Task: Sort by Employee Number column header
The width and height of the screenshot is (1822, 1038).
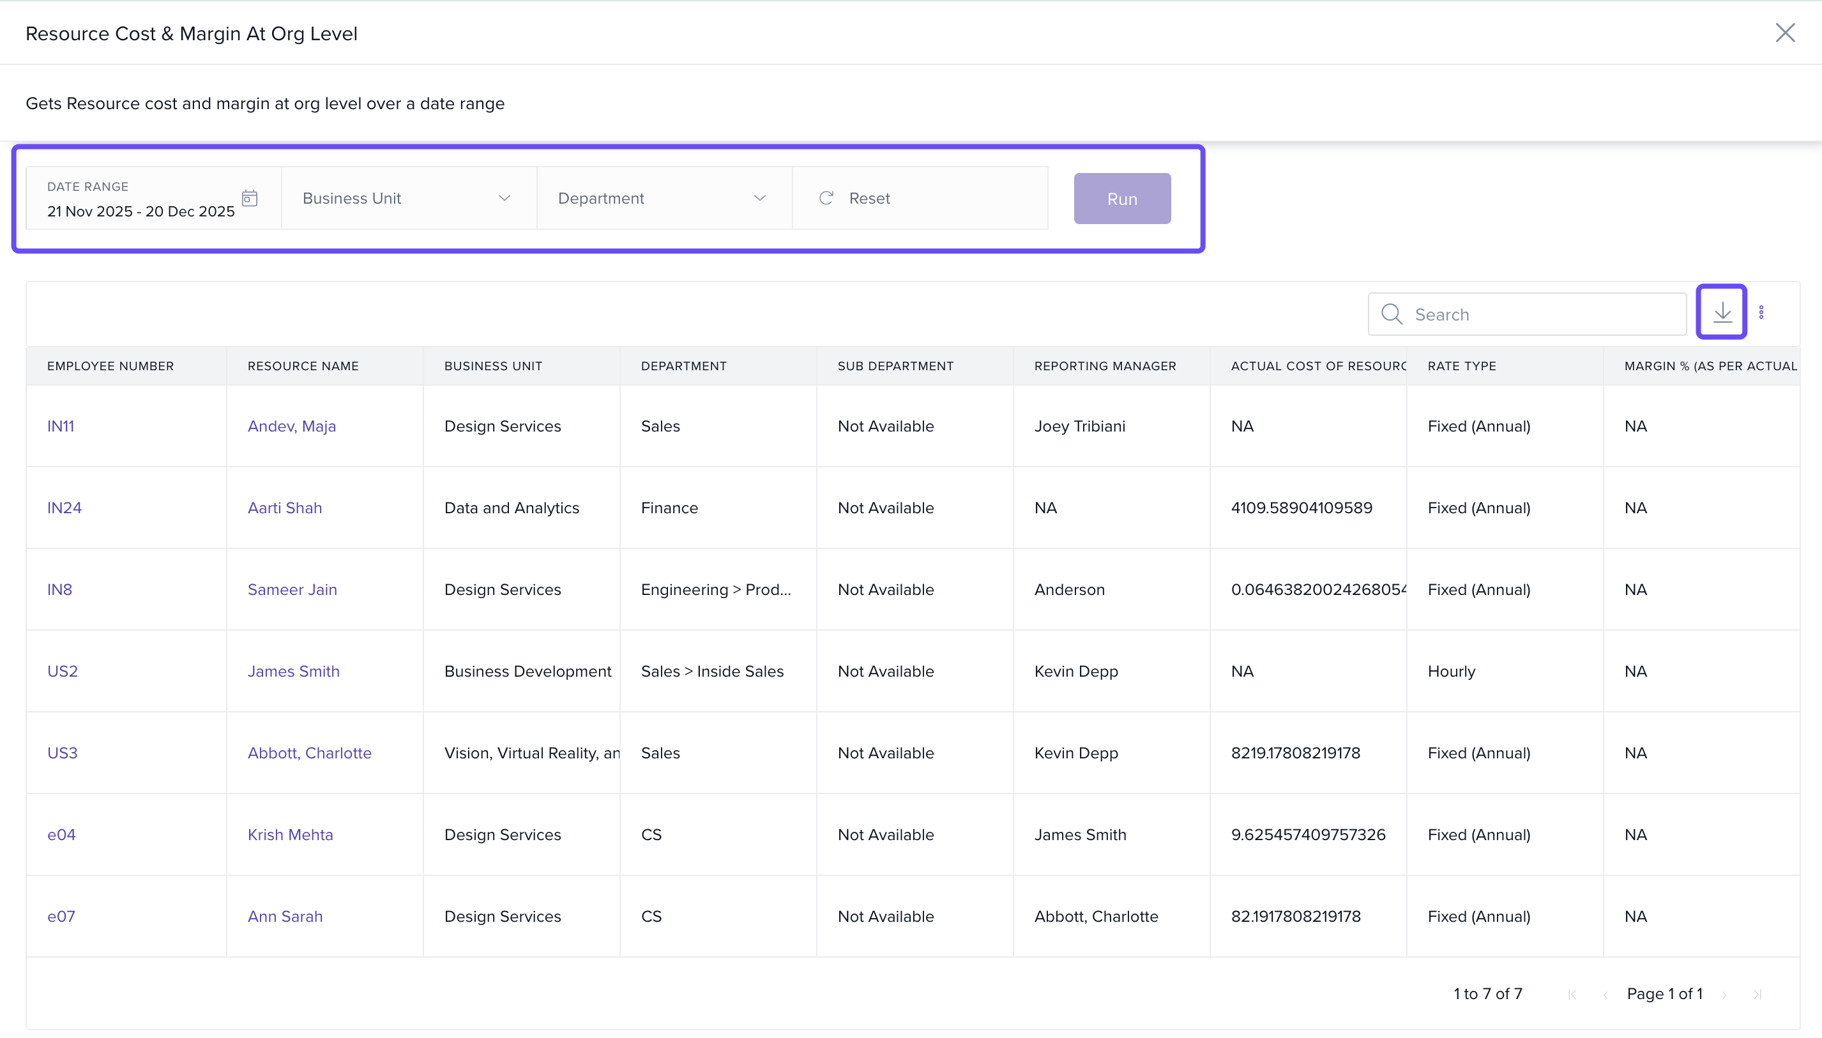Action: point(110,366)
